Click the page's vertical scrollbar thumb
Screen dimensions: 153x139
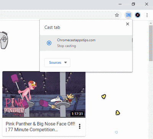pyautogui.click(x=151, y=43)
